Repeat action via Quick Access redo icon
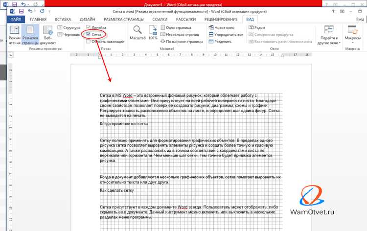 [42, 11]
